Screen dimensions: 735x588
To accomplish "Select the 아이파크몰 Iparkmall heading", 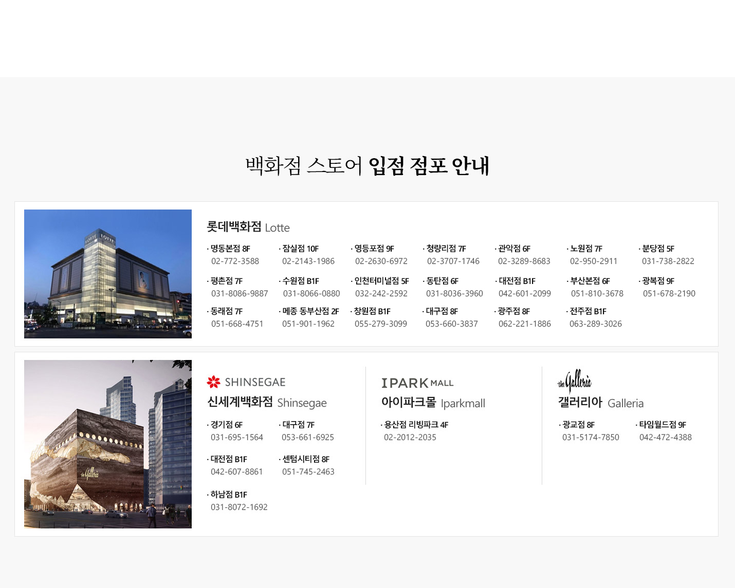I will 433,403.
